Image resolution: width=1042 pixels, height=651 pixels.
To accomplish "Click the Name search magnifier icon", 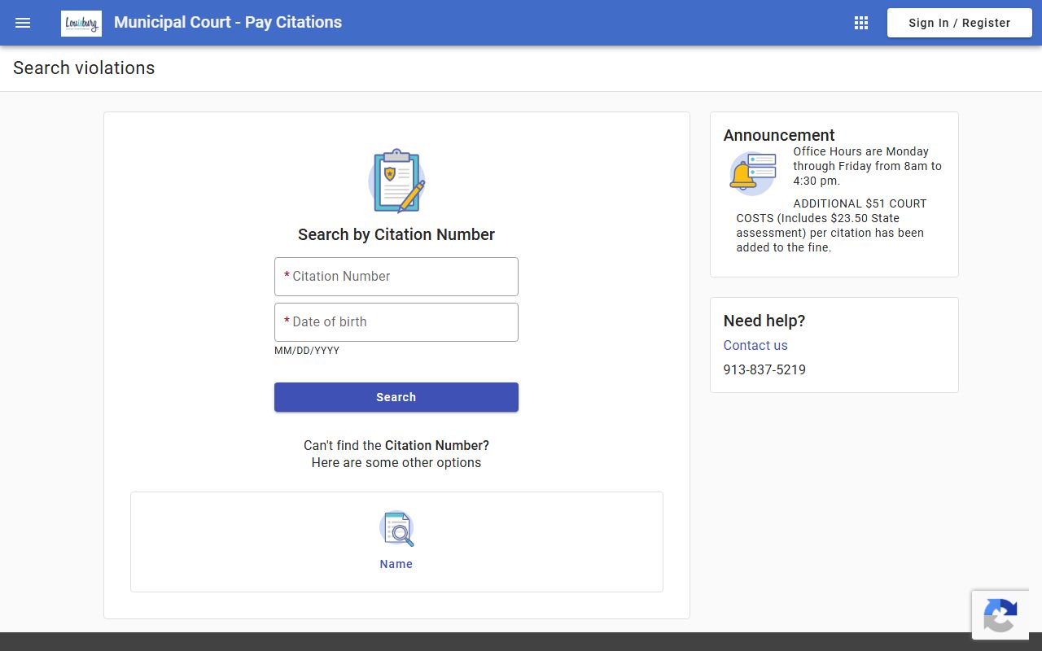I will pos(396,529).
